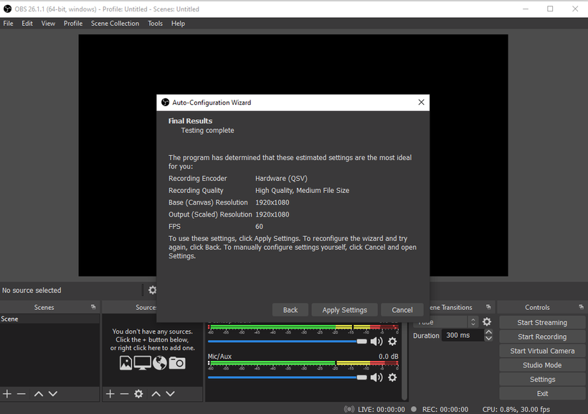Viewport: 588px width, 414px height.
Task: Add a Browser source with globe icon
Action: (161, 362)
